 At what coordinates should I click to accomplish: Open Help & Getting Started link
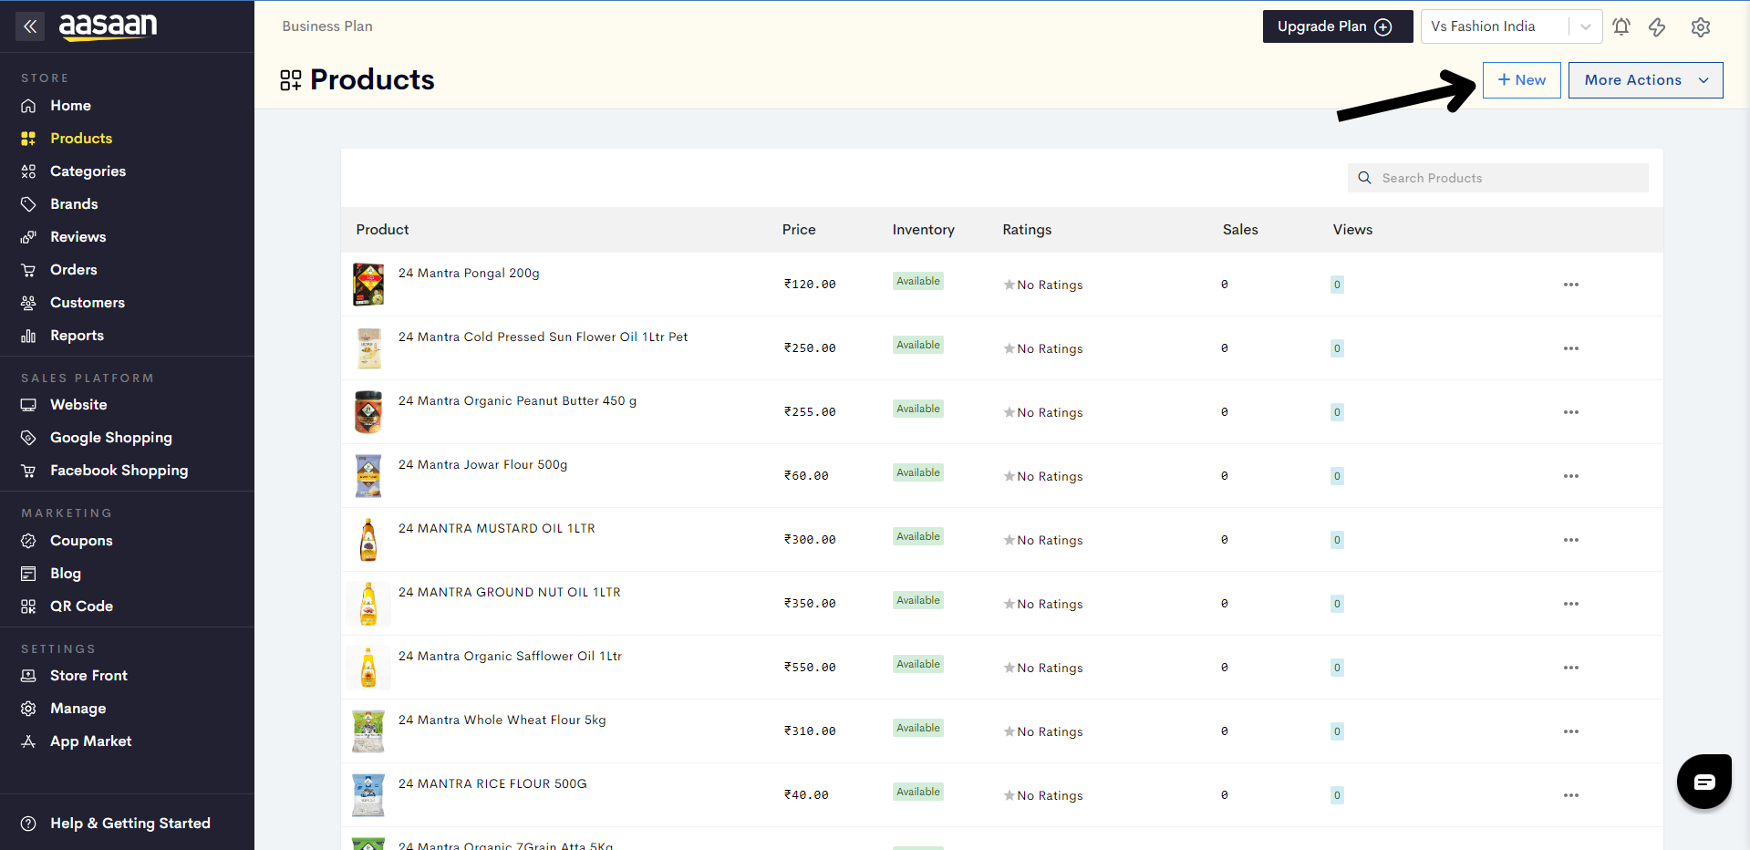(x=130, y=824)
